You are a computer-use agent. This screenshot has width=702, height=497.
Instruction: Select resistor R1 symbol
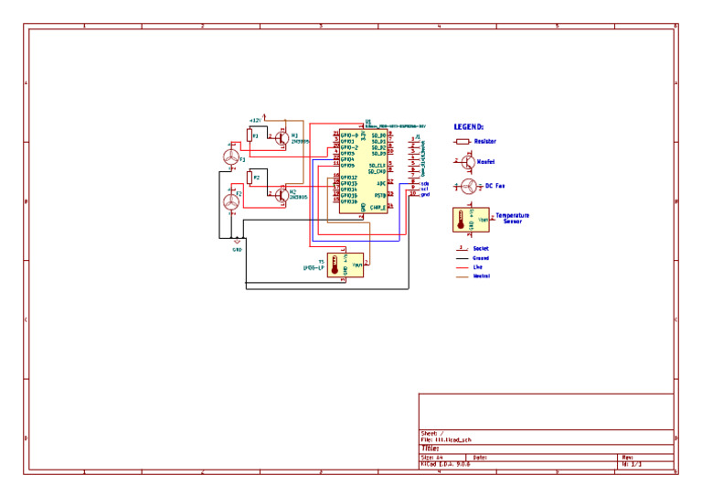click(250, 135)
